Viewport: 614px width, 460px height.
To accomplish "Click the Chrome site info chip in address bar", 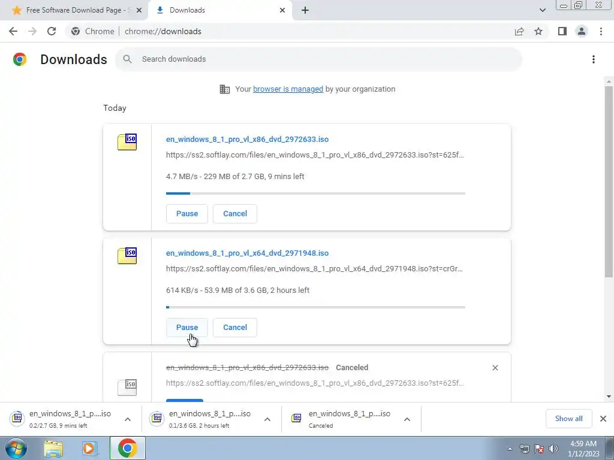I will click(x=94, y=31).
